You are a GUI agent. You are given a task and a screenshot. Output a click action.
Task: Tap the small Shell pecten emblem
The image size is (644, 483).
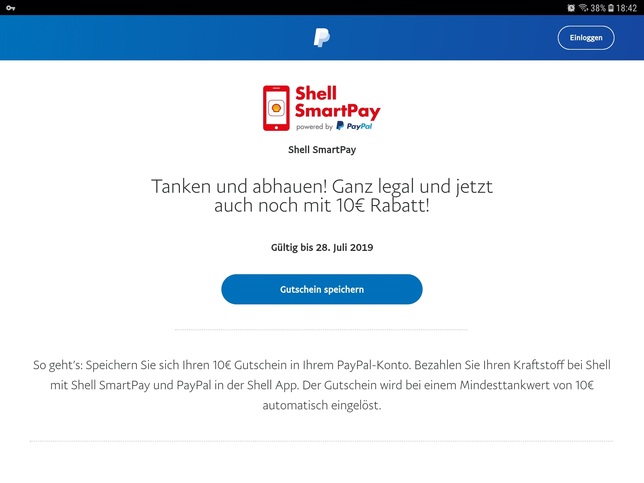point(276,108)
